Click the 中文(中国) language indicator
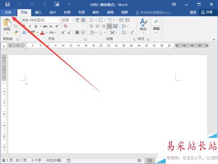The height and width of the screenshot is (164, 218). pos(54,161)
